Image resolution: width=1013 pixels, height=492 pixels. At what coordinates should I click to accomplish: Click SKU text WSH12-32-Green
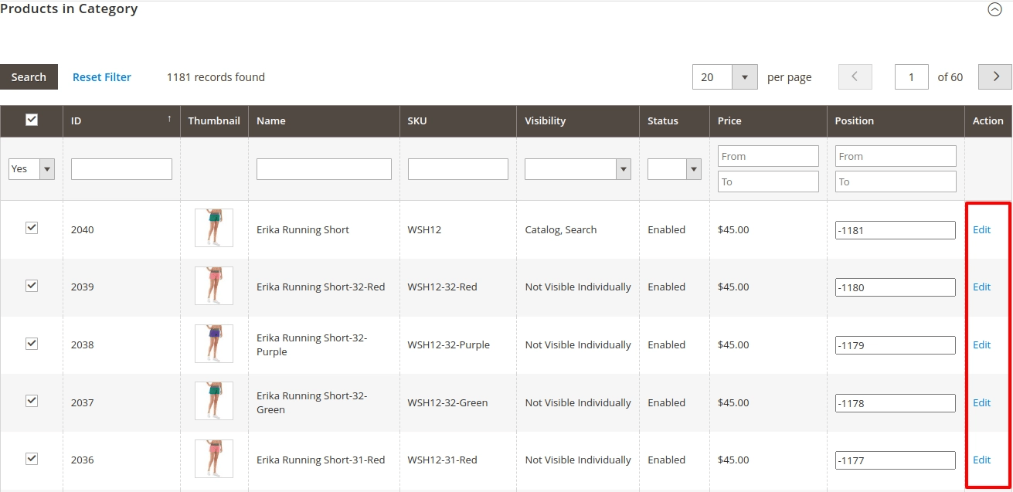pos(448,402)
